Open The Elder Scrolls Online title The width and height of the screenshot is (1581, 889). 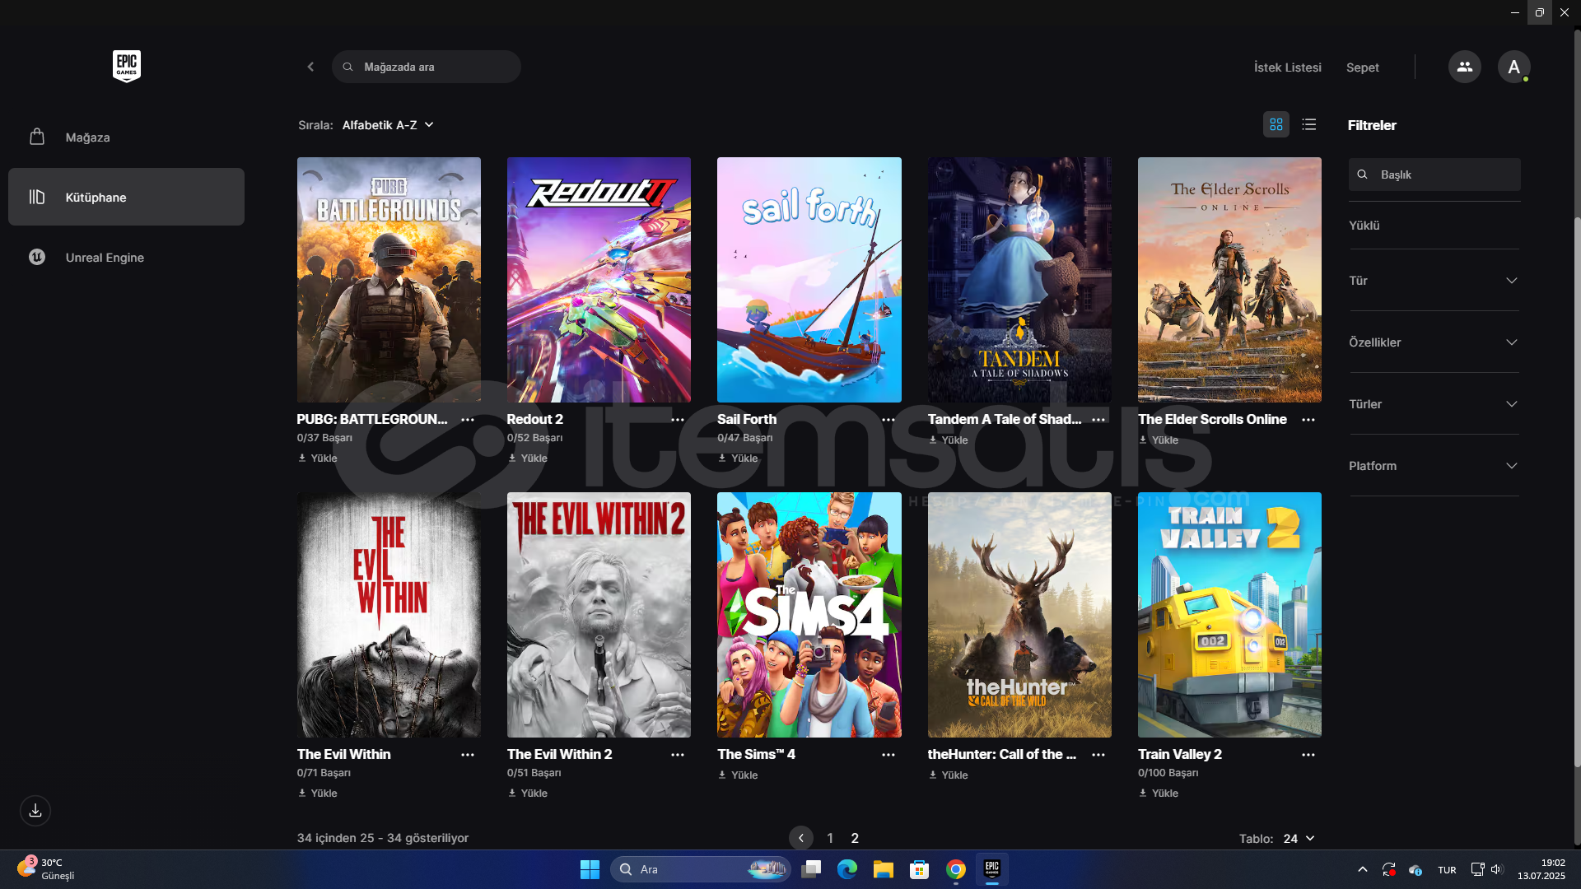(1212, 419)
